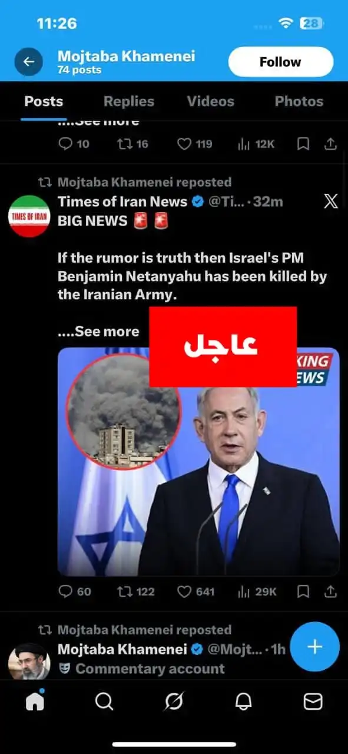Open the Grok X icon on post

click(x=331, y=201)
